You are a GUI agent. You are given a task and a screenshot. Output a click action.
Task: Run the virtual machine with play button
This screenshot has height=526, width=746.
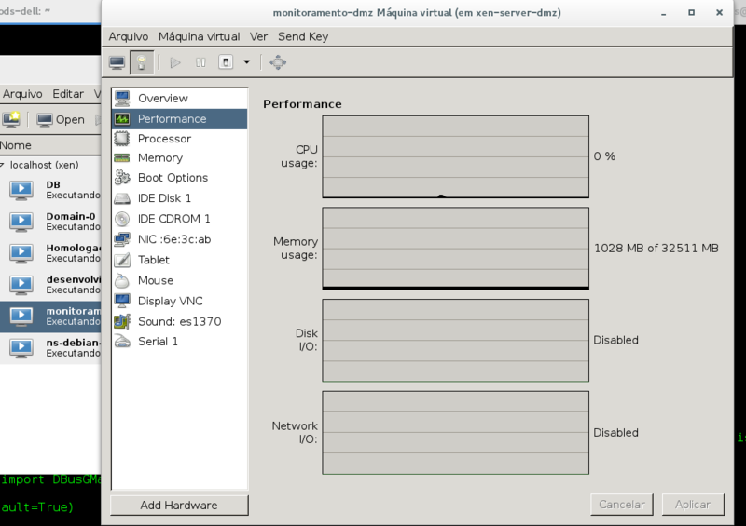(175, 62)
